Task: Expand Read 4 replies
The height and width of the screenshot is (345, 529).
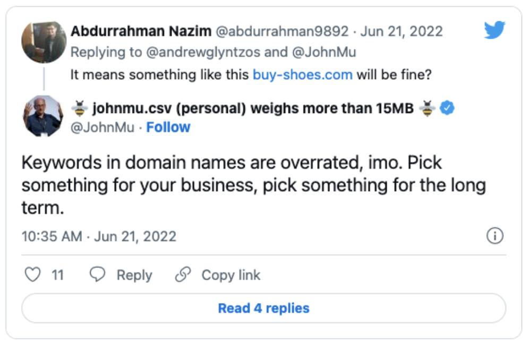Action: tap(263, 308)
